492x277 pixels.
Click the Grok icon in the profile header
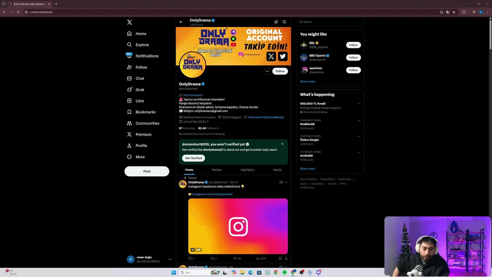[276, 22]
